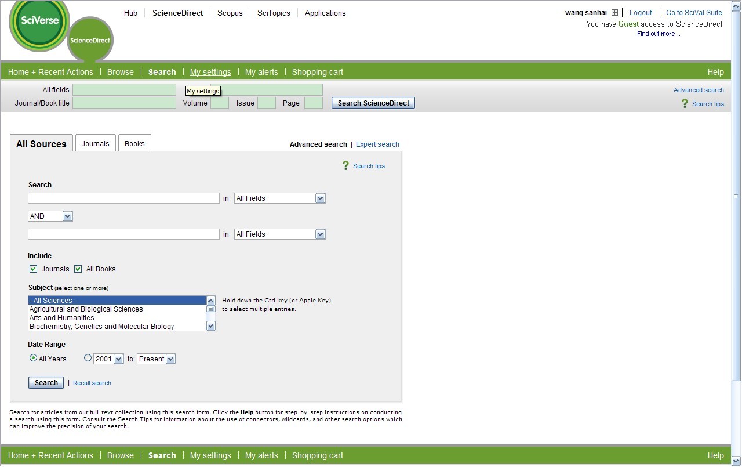
Task: Click the second Search term text box
Action: [x=123, y=234]
